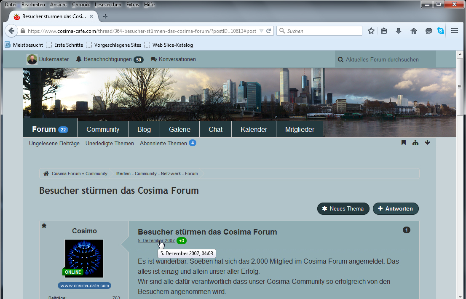The height and width of the screenshot is (299, 466).
Task: Open Dukemaster user menu
Action: pos(48,59)
